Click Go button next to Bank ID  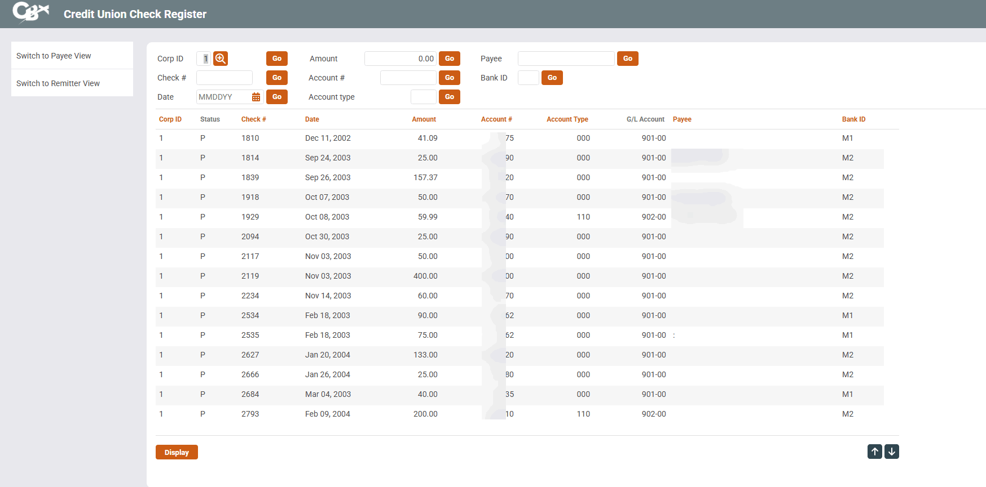pyautogui.click(x=552, y=78)
